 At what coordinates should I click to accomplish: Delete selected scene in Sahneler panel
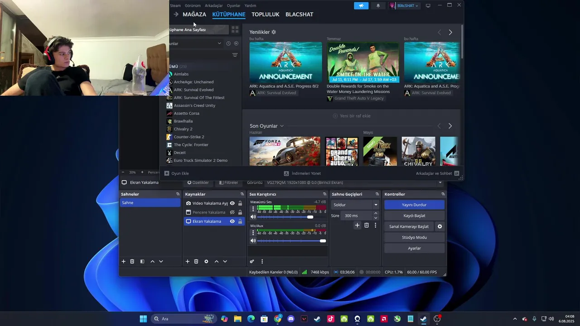tap(132, 261)
